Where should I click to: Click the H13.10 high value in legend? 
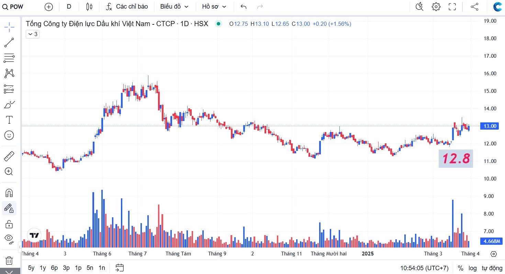(x=260, y=24)
